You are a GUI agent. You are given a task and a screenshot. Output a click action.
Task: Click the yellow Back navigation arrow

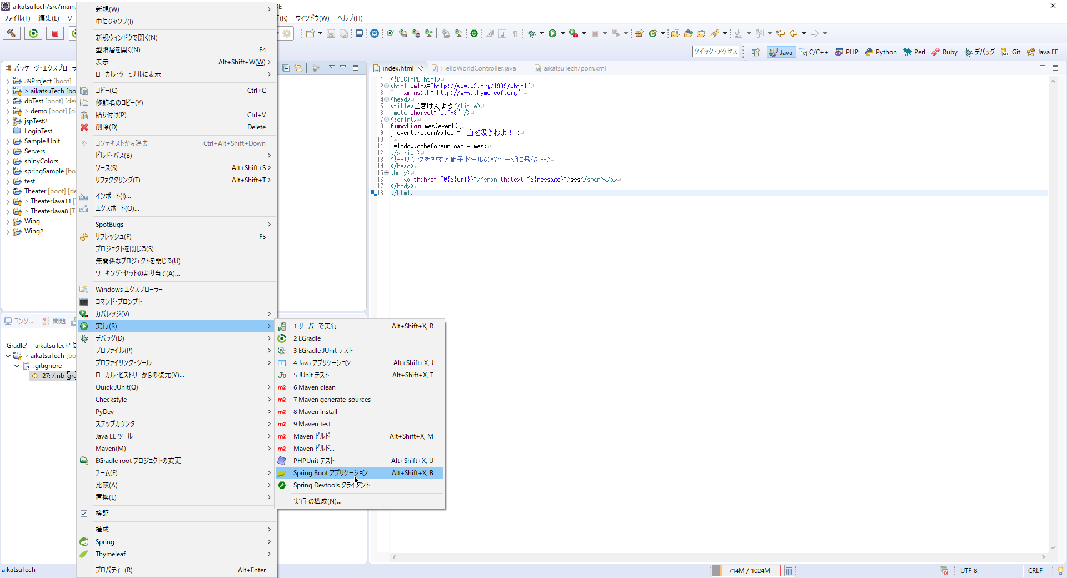(x=794, y=33)
